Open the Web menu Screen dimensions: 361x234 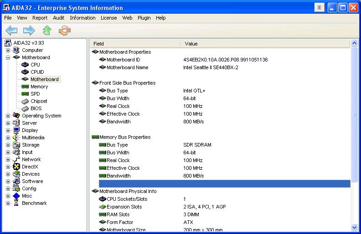coord(127,18)
